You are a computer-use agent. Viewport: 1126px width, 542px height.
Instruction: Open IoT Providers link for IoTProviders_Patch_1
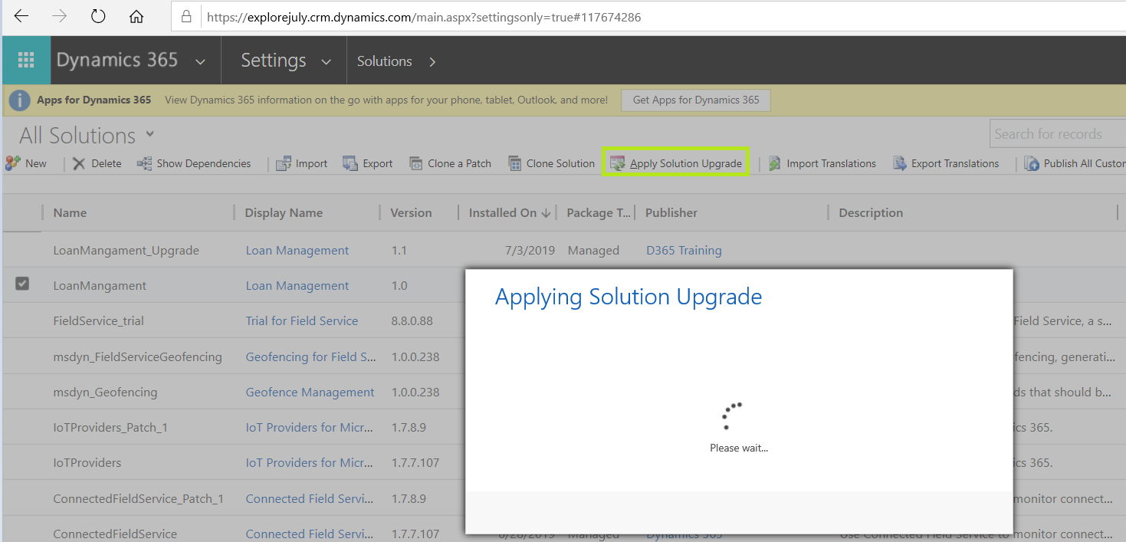click(x=310, y=427)
